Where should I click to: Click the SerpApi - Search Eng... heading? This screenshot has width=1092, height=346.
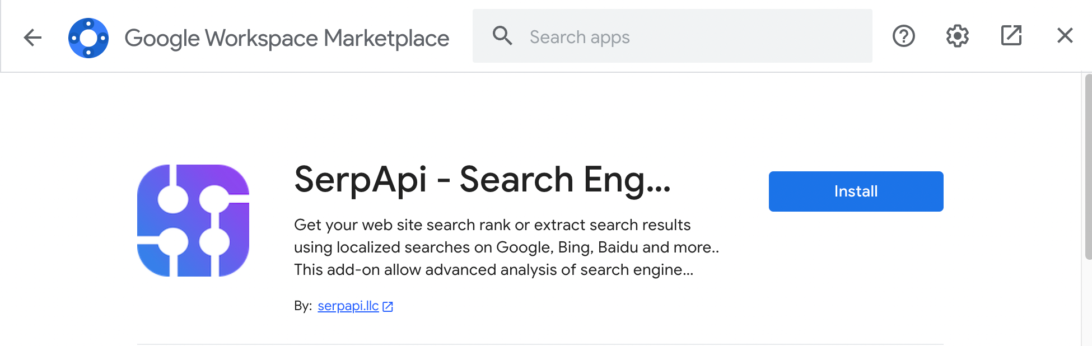[482, 180]
